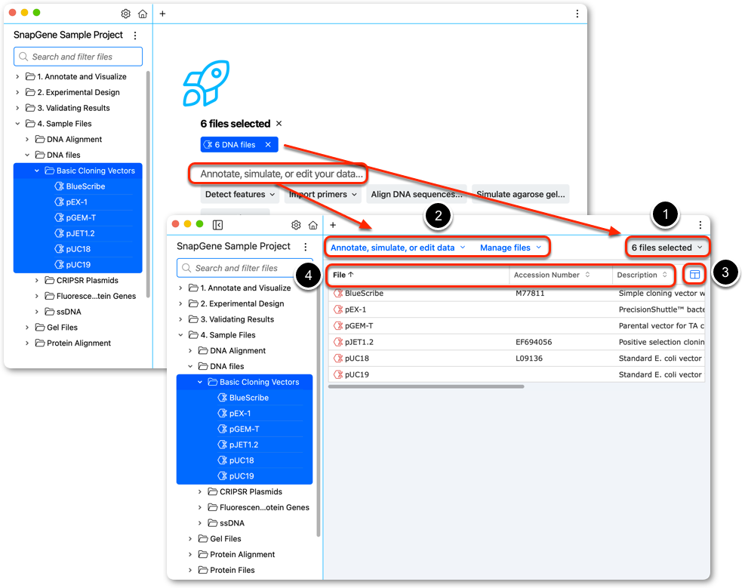Image resolution: width=745 pixels, height=588 pixels.
Task: Click Simulate agarose gel button
Action: point(521,194)
